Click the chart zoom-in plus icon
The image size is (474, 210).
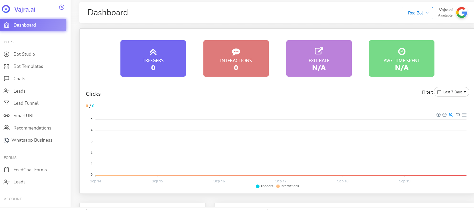pos(438,115)
